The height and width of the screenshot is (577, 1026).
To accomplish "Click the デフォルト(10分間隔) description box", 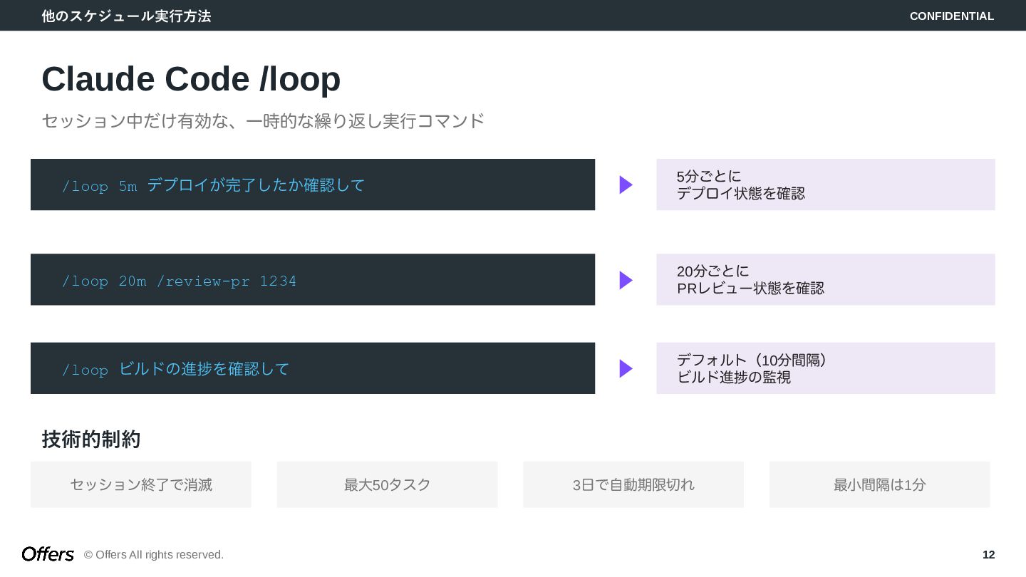I will [825, 368].
